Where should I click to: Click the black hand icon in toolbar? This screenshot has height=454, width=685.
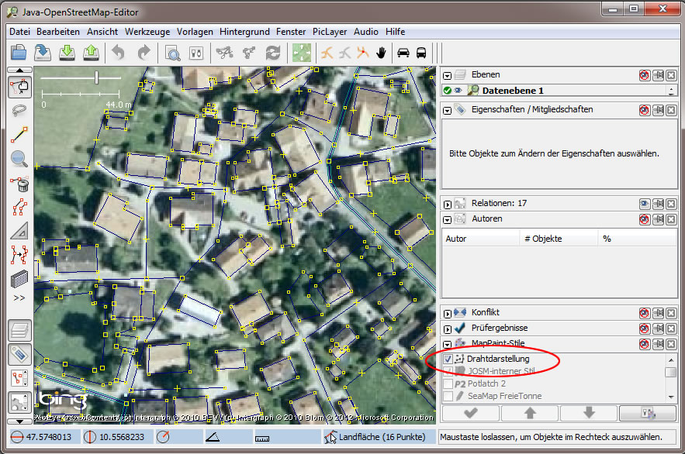pos(381,53)
